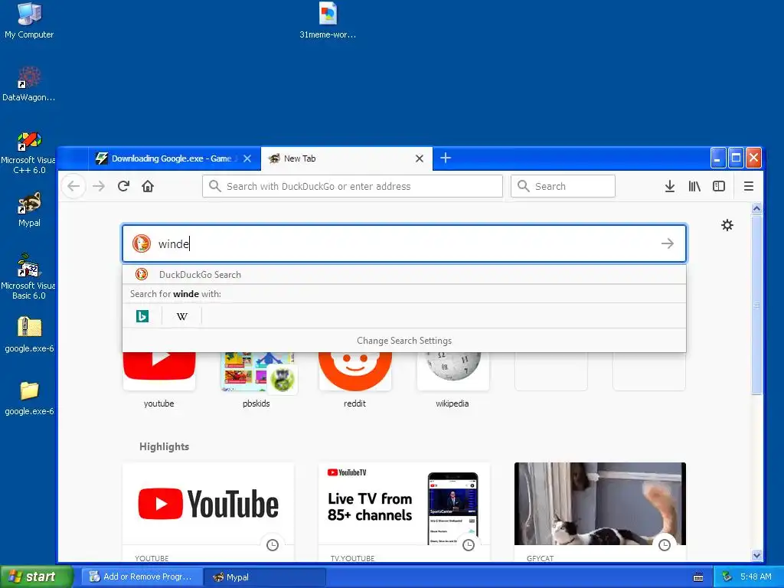
Task: Open the downloads arrow in toolbar
Action: click(x=669, y=187)
